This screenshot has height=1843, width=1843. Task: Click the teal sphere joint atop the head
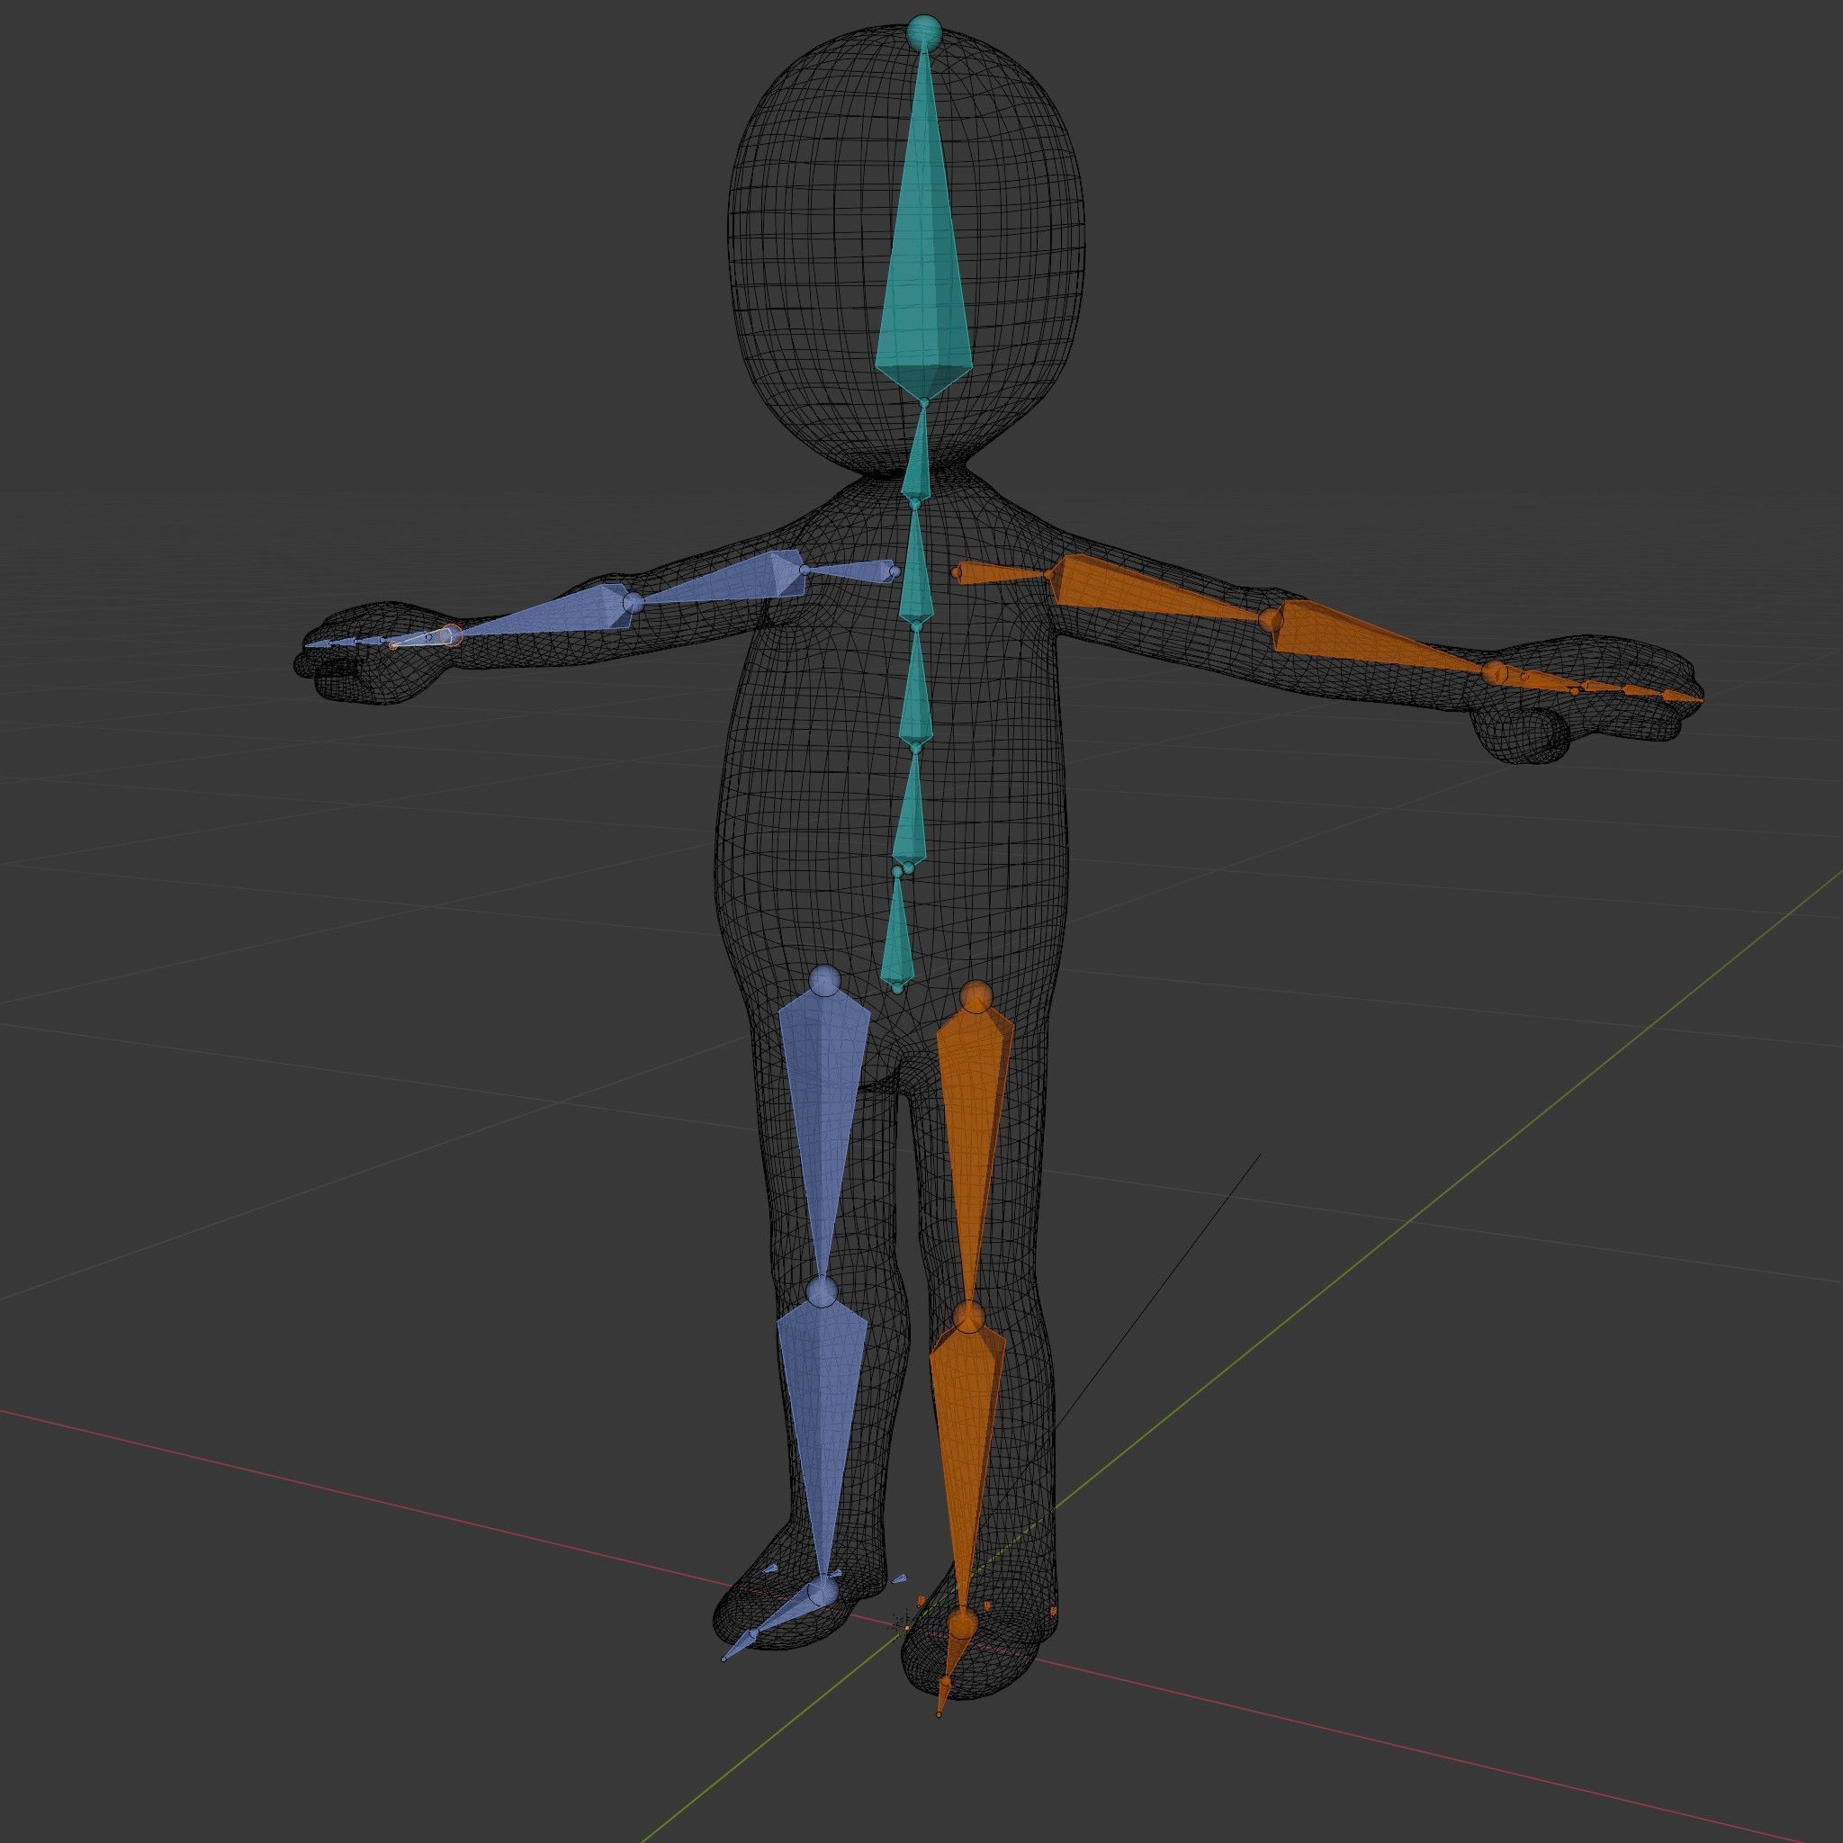(x=923, y=31)
